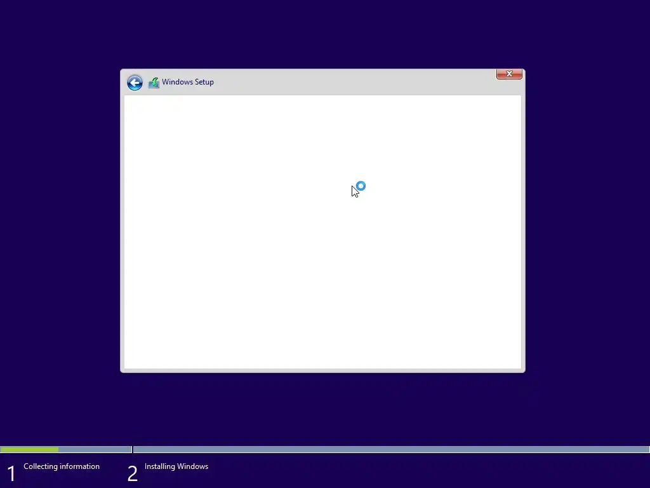This screenshot has height=488, width=650.
Task: Select the Installing Windows step label
Action: [x=176, y=466]
